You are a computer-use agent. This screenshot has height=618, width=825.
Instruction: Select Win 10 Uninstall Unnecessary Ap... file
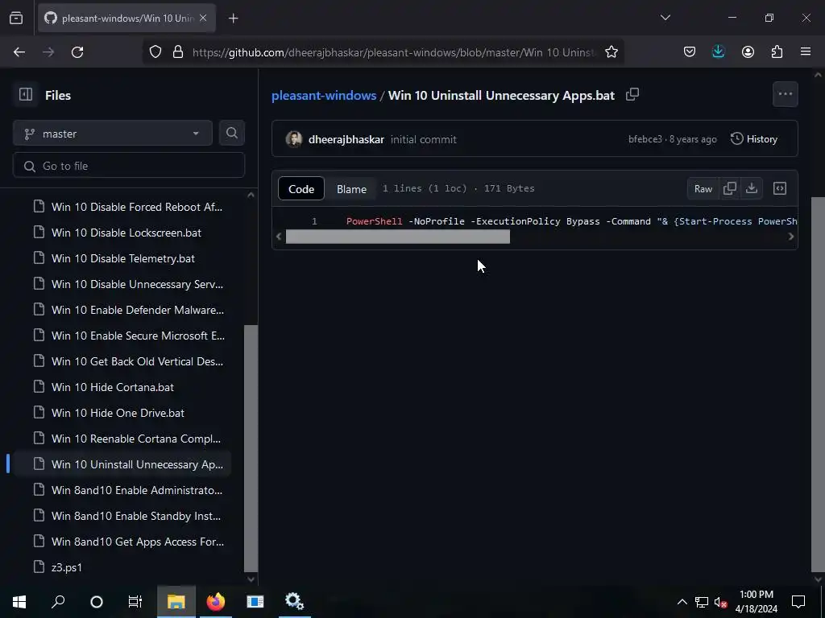pos(122,464)
